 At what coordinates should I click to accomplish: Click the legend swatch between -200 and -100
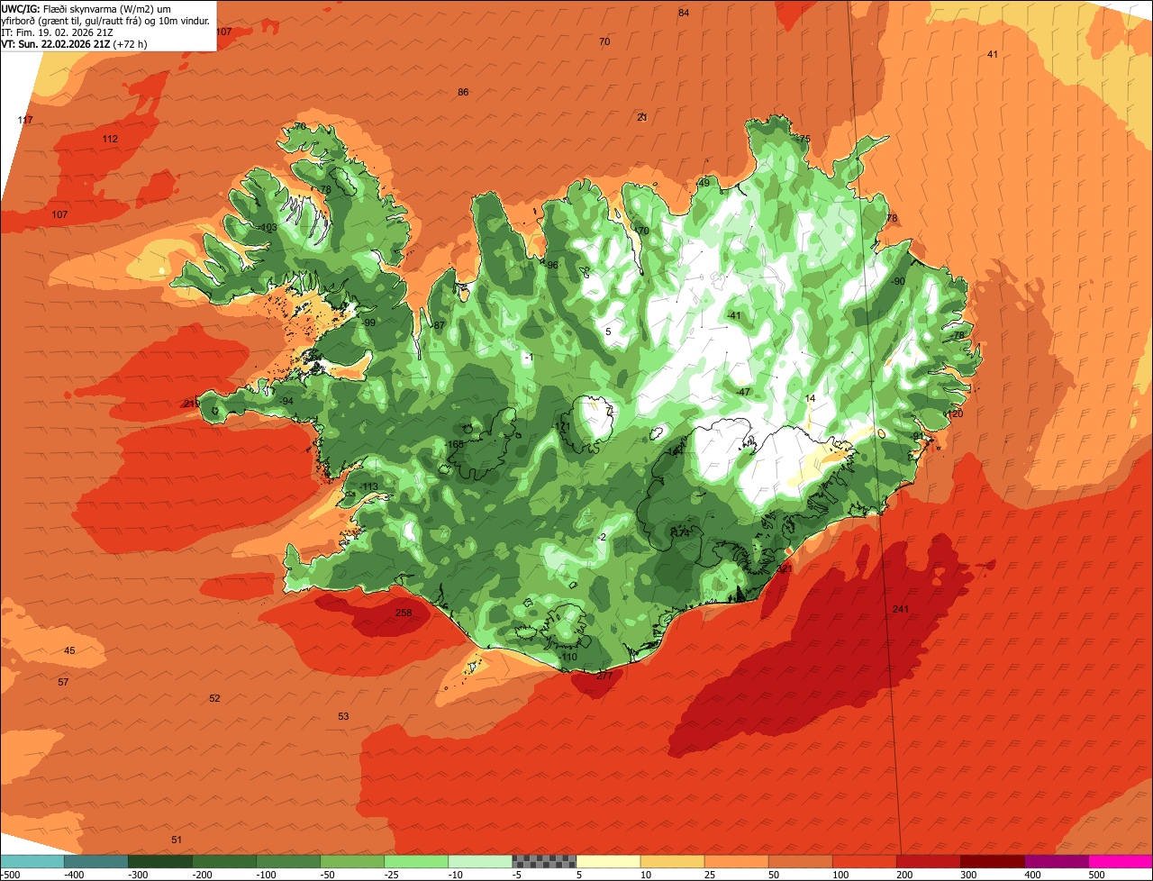click(223, 861)
